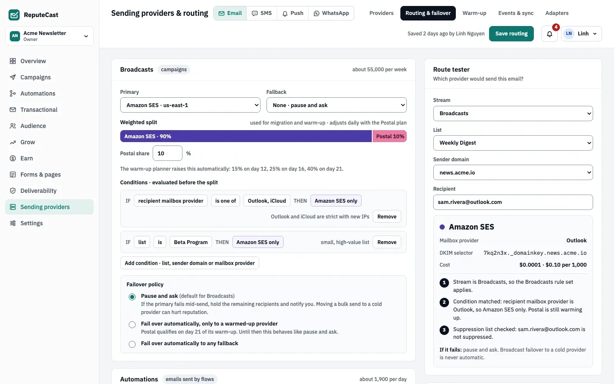Click the AN workspace avatar
Image resolution: width=614 pixels, height=384 pixels.
(15, 36)
